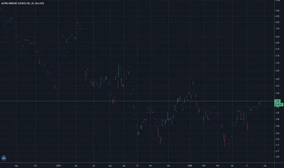
Task: Click the Aug label between Jul and Sep
Action: [x=110, y=166]
